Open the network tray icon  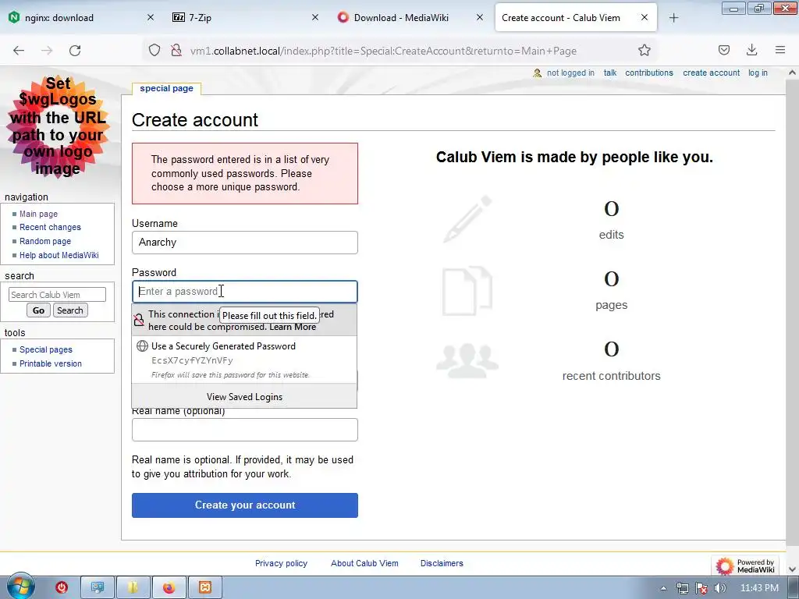point(682,588)
